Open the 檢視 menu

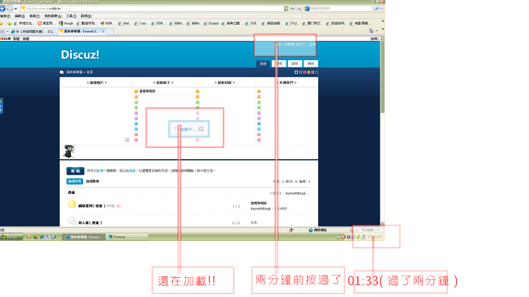pyautogui.click(x=35, y=16)
